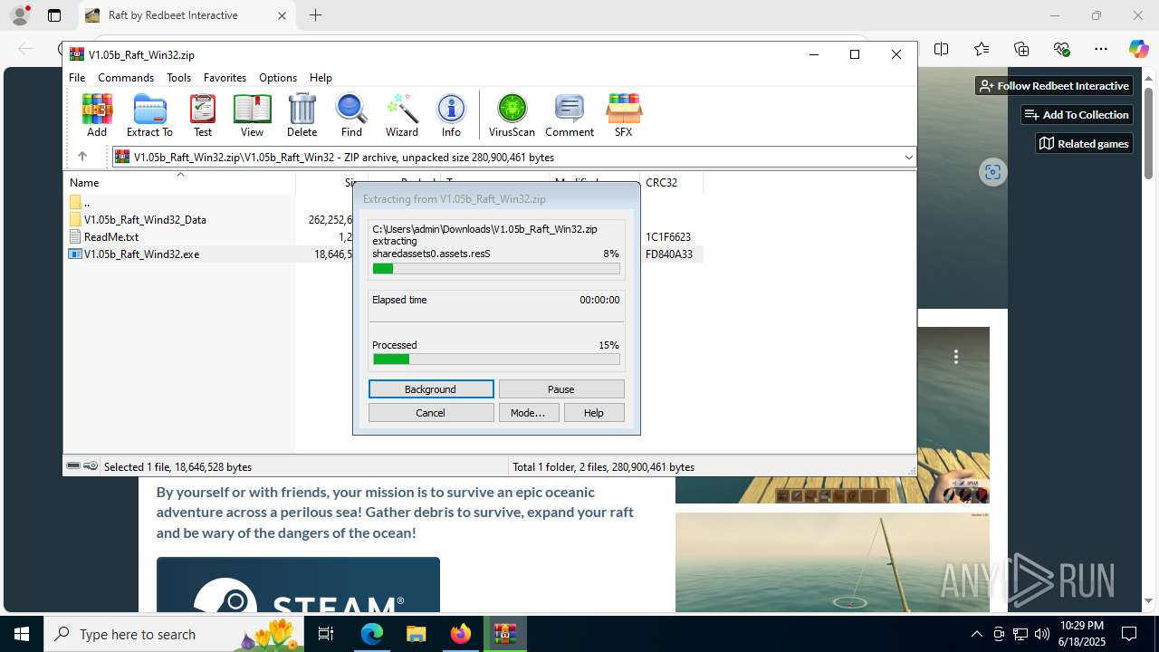Viewport: 1159px width, 652px height.
Task: Select the Raft by Redbeet Interactive tab
Action: pyautogui.click(x=186, y=15)
